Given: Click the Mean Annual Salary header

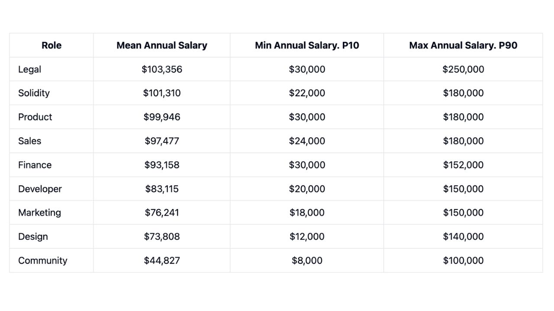Looking at the screenshot, I should pos(162,45).
